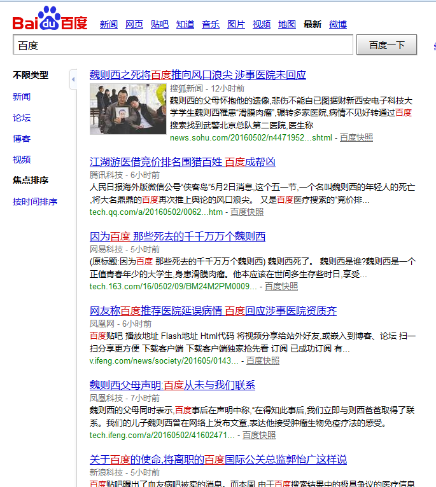Click source text 新浪科技 - 5小时前
Viewport: 436px width, 487px height.
tap(125, 473)
